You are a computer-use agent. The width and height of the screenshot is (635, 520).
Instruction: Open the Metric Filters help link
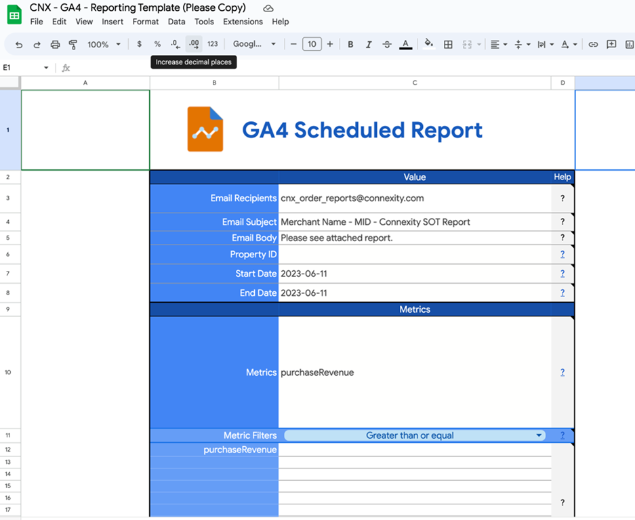coord(562,435)
